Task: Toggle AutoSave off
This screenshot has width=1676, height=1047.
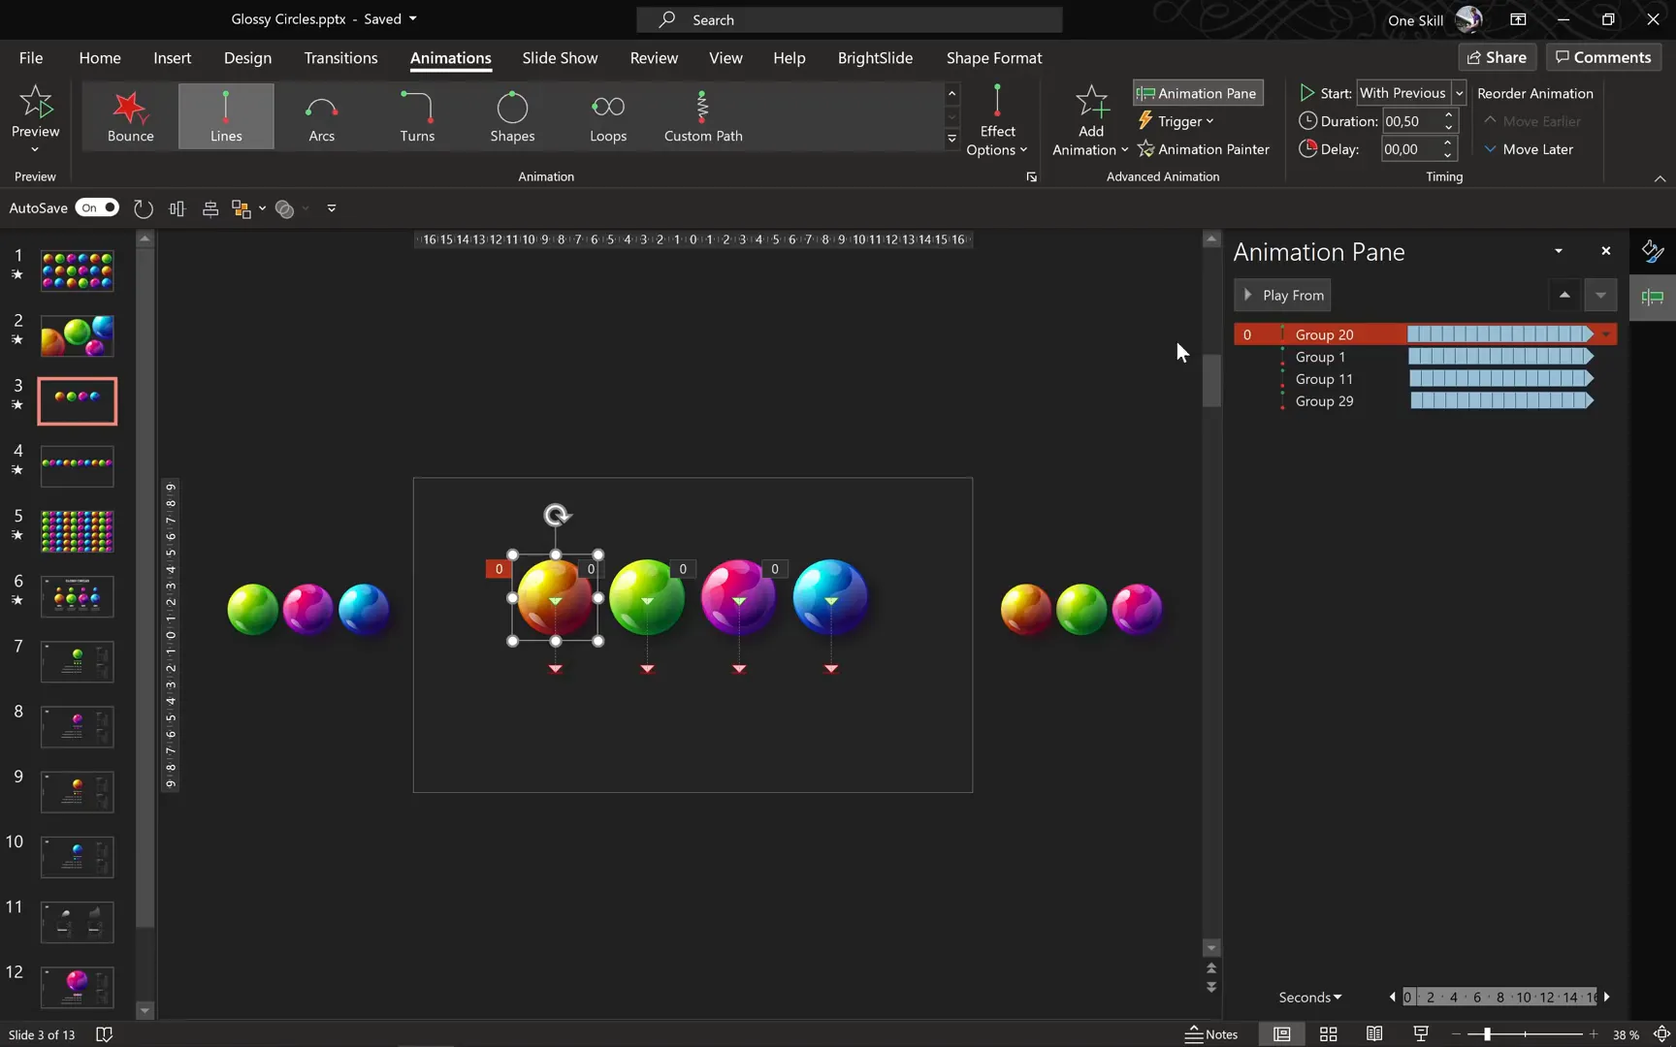Action: [x=96, y=207]
